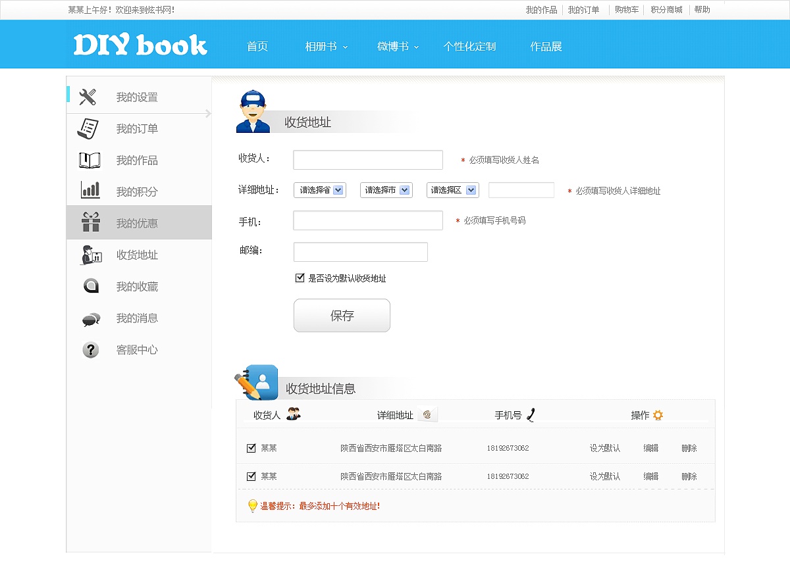This screenshot has width=790, height=573.
Task: Click the document icon beside 我的订单
Action: [x=88, y=128]
